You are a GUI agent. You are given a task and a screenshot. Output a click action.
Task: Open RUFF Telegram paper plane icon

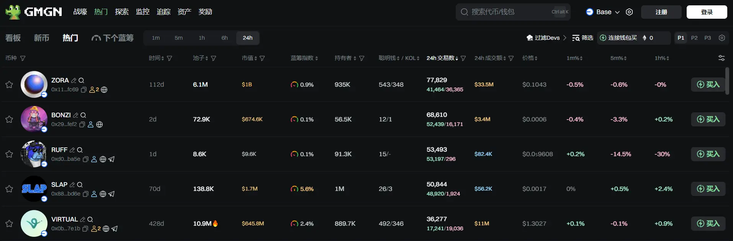pyautogui.click(x=111, y=159)
